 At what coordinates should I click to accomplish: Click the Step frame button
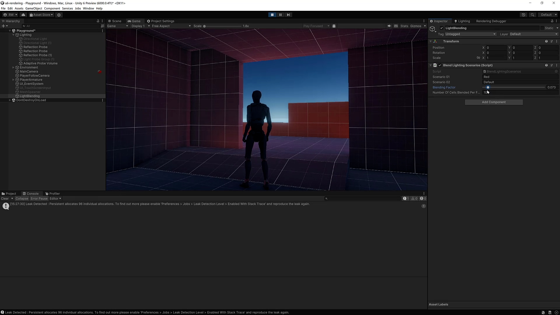tap(288, 15)
